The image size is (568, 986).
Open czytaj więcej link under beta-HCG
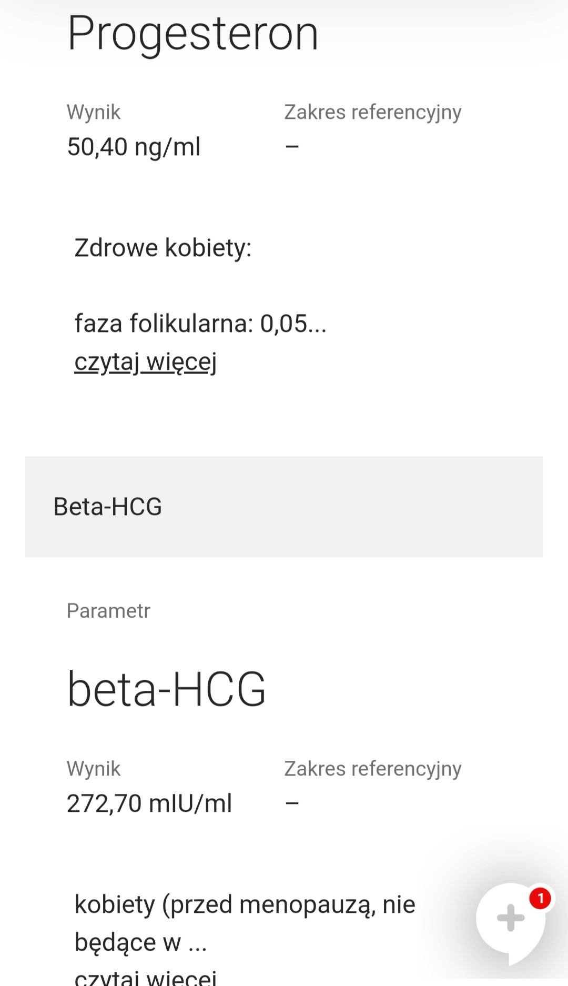coord(146,978)
